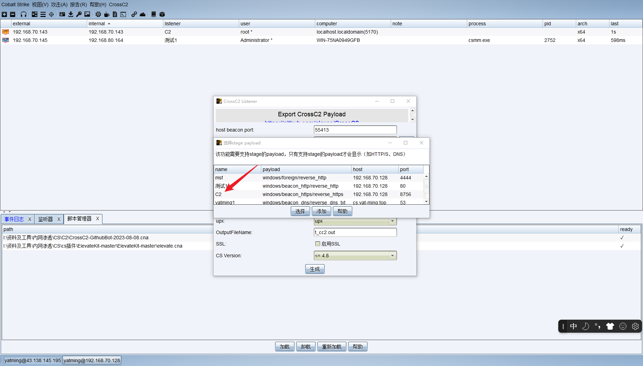Click payload list scrollbar down arrow
The height and width of the screenshot is (366, 643).
[426, 202]
